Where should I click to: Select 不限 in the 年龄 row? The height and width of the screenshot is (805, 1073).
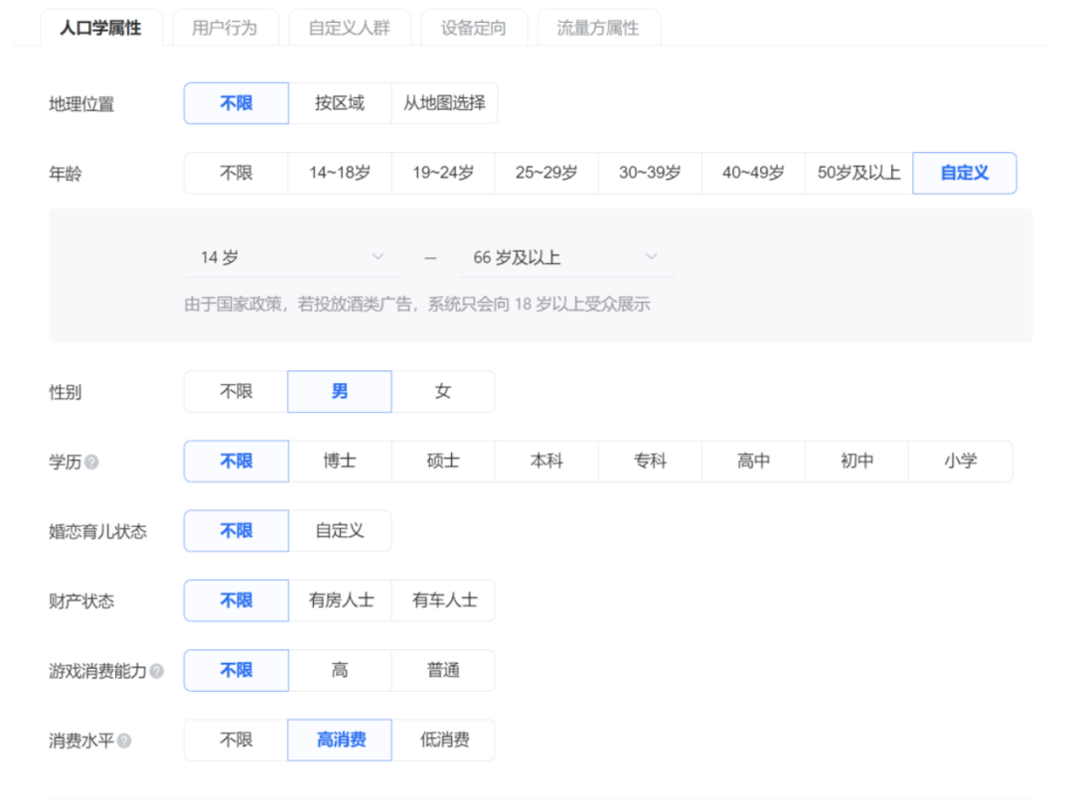point(236,173)
